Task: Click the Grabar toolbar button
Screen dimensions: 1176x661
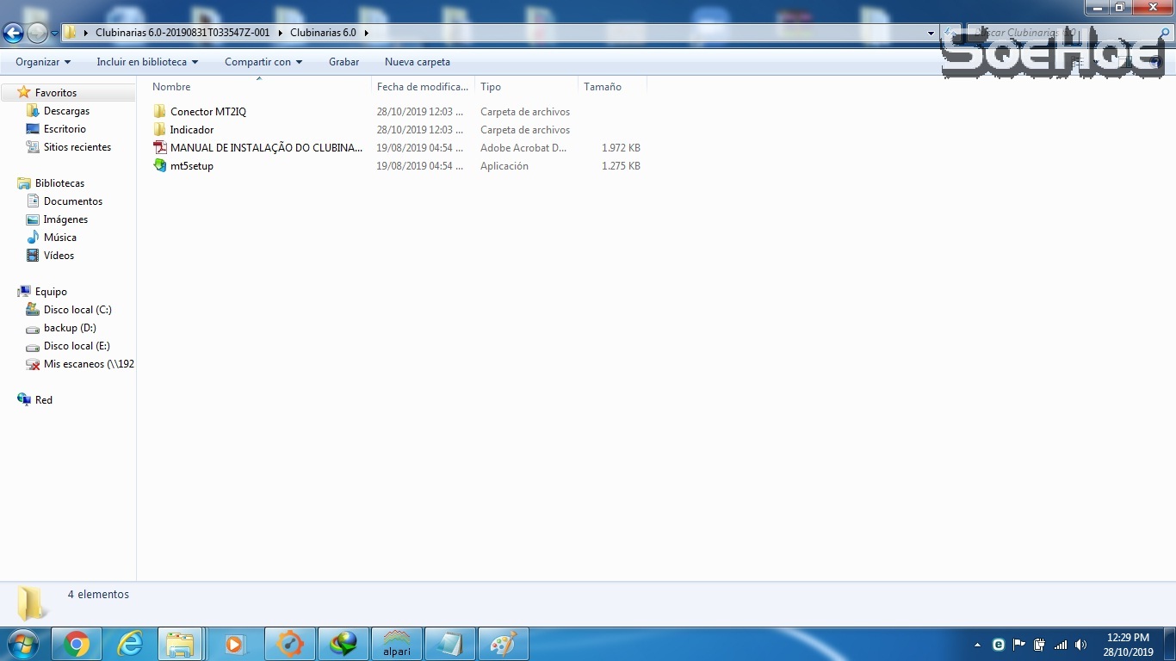Action: tap(344, 62)
